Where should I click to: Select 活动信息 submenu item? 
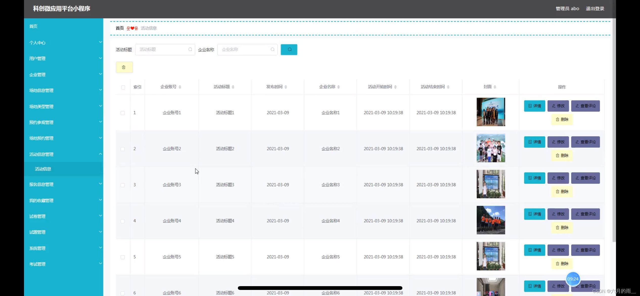point(43,169)
